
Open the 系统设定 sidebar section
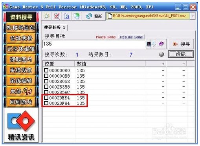click(x=21, y=70)
